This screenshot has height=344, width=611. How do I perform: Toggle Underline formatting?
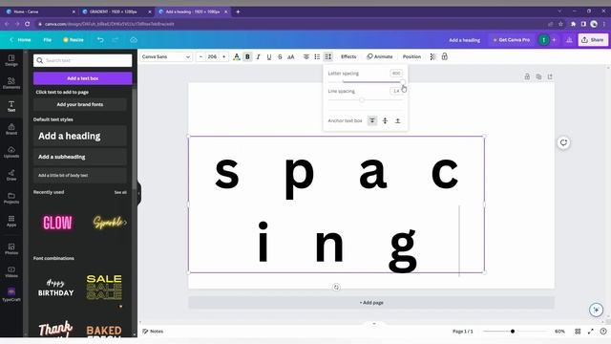click(269, 57)
